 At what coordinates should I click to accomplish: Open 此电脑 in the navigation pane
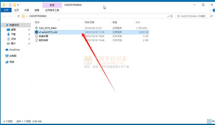[x=13, y=56]
